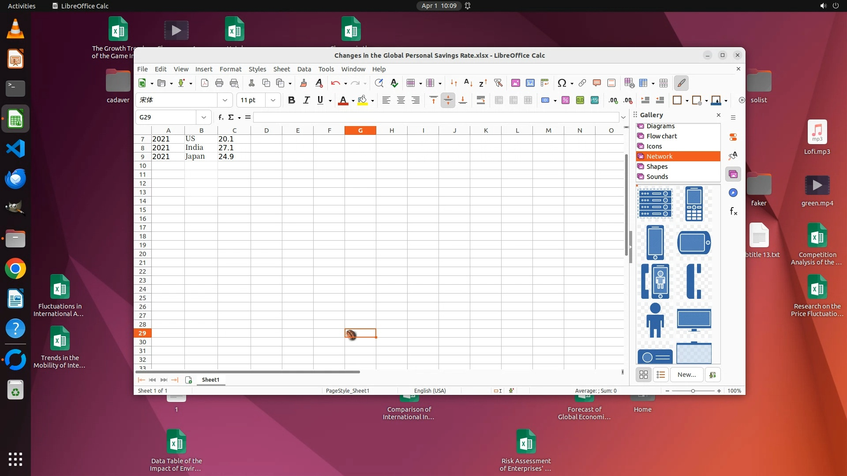
Task: Sort ascending with the A-Z icon
Action: coord(468,83)
